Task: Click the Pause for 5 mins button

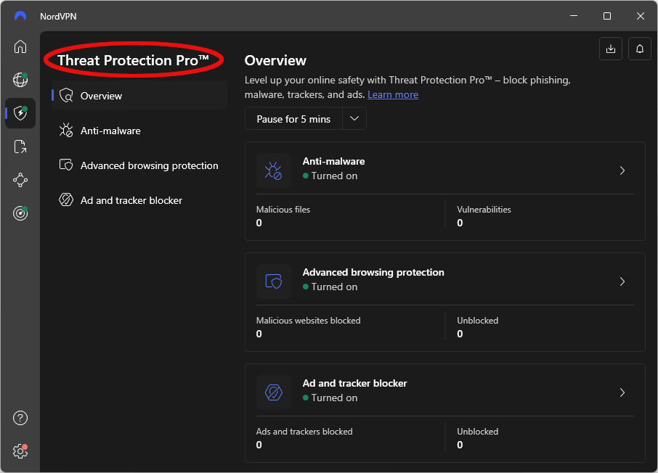Action: [293, 119]
